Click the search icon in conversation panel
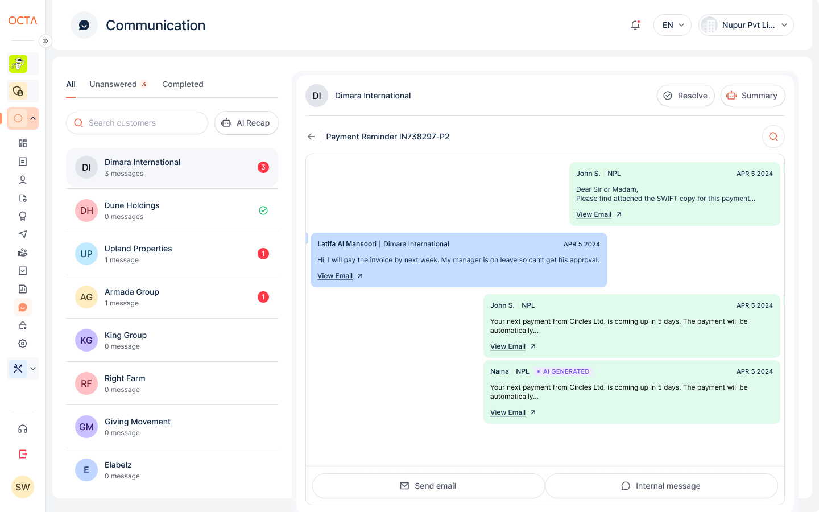819x512 pixels. (x=773, y=137)
